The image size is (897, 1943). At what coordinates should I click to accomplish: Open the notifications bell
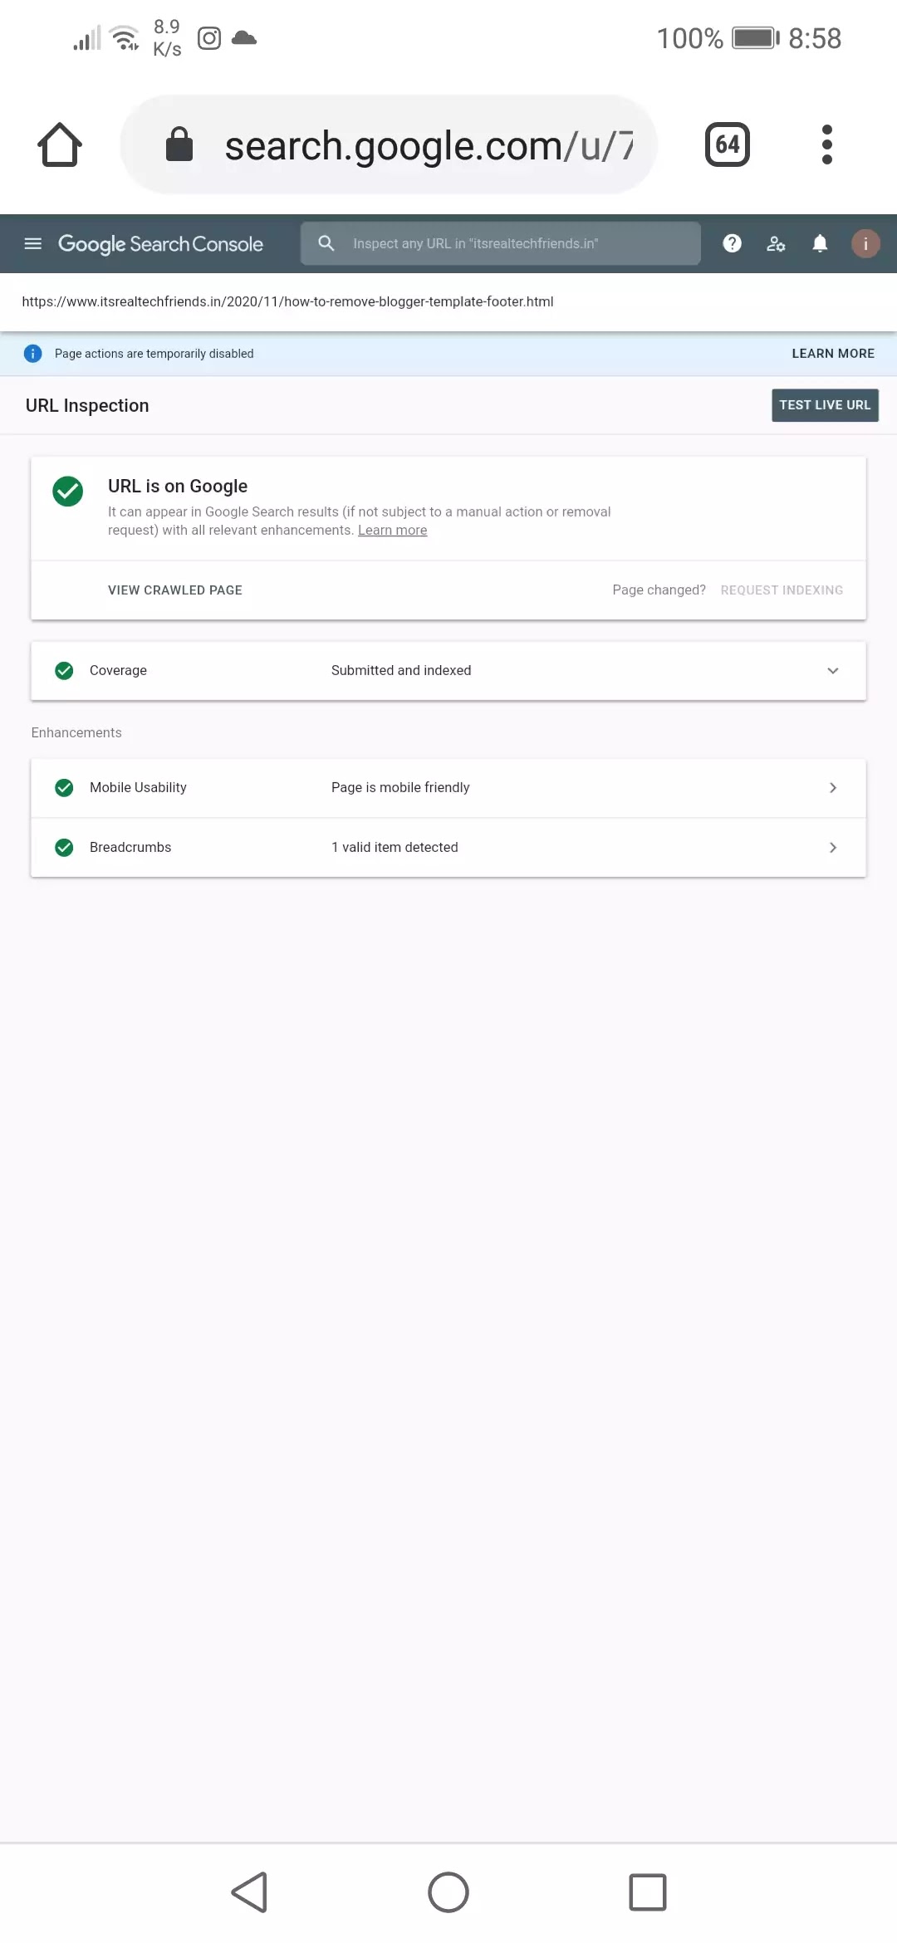pyautogui.click(x=820, y=243)
